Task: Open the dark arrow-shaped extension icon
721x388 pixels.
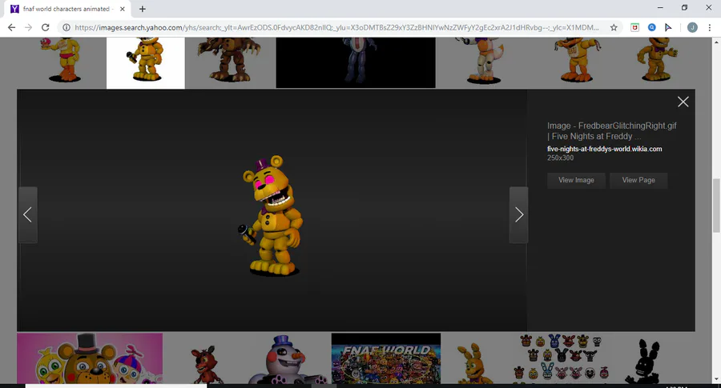Action: tap(668, 27)
